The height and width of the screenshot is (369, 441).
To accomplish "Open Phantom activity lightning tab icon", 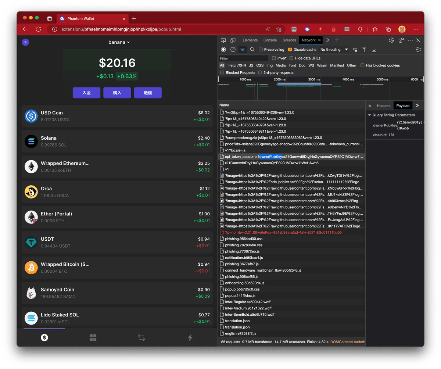I will pos(190,337).
